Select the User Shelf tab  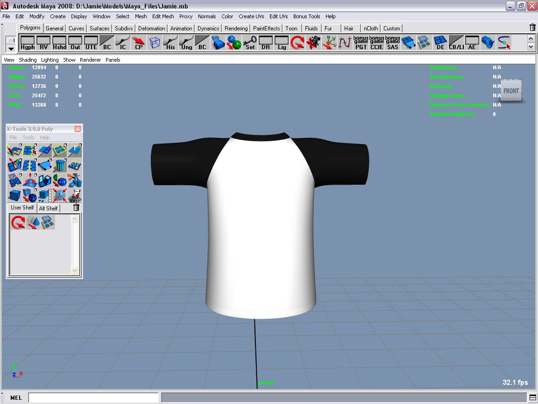click(22, 208)
